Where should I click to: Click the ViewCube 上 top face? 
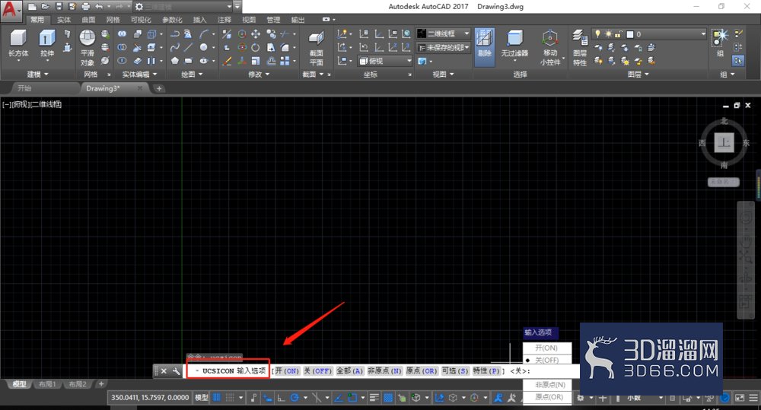(724, 142)
